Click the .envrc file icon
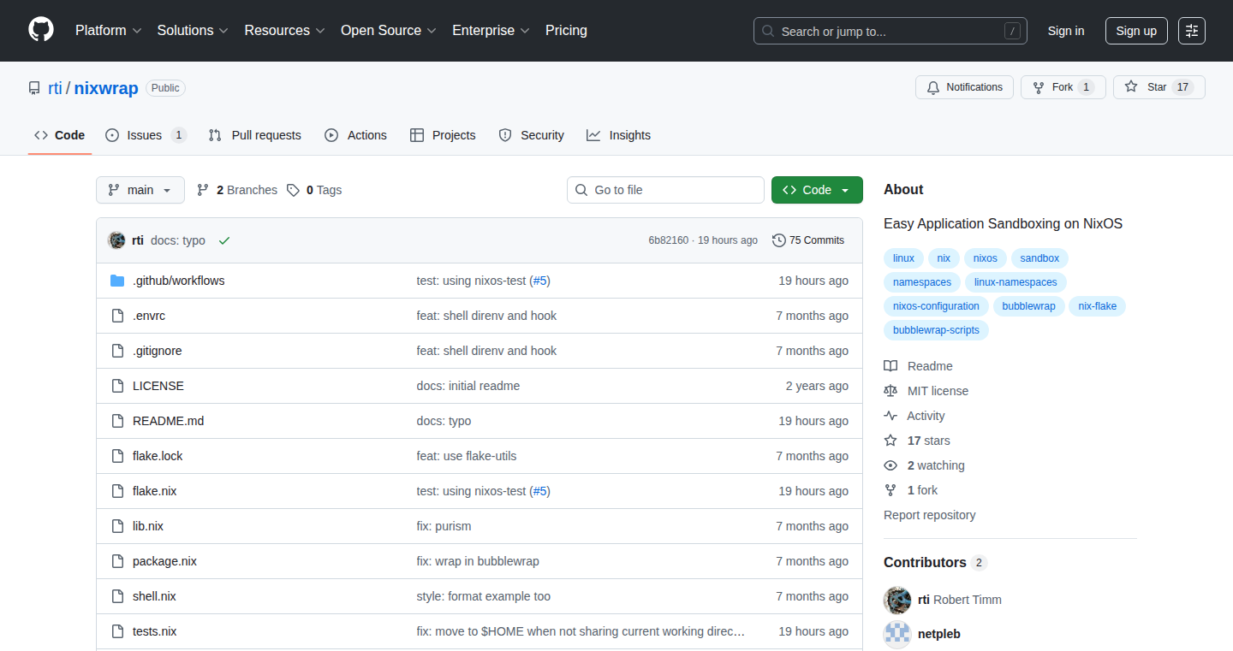This screenshot has width=1233, height=651. tap(117, 316)
